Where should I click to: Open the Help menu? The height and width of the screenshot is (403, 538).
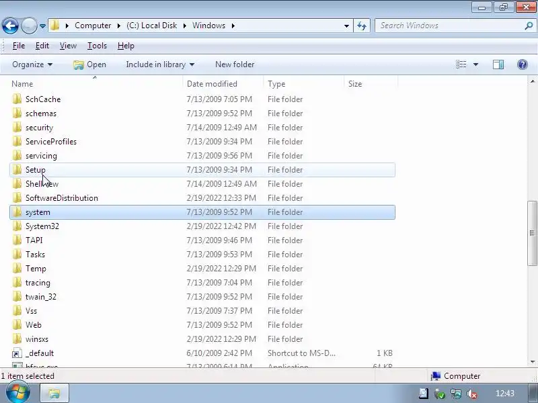click(x=126, y=46)
